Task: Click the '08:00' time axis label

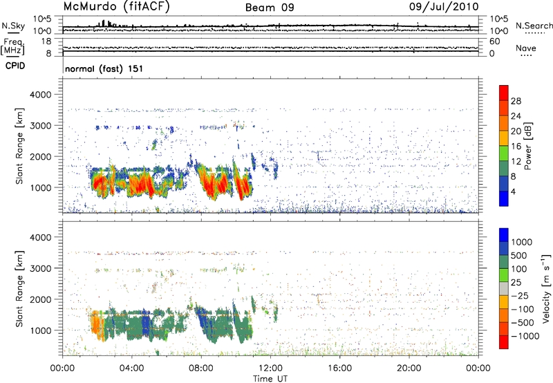Action: pyautogui.click(x=200, y=368)
